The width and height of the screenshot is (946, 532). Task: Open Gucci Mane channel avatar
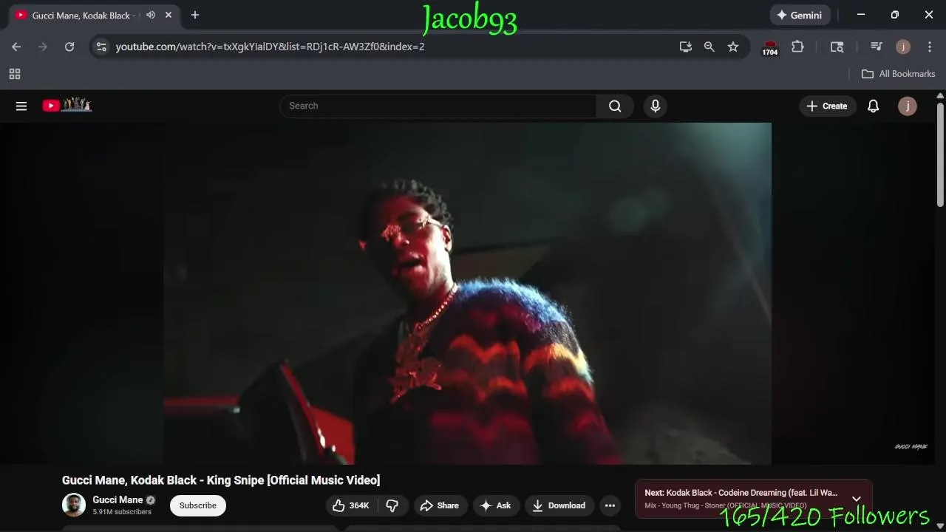pyautogui.click(x=74, y=505)
